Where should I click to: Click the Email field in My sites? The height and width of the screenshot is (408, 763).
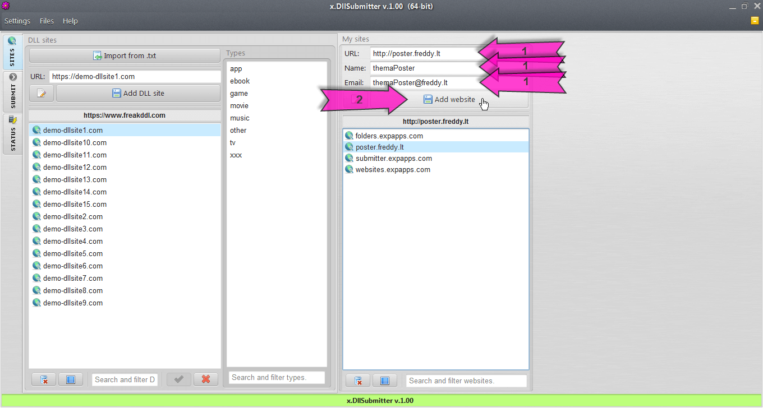click(425, 82)
